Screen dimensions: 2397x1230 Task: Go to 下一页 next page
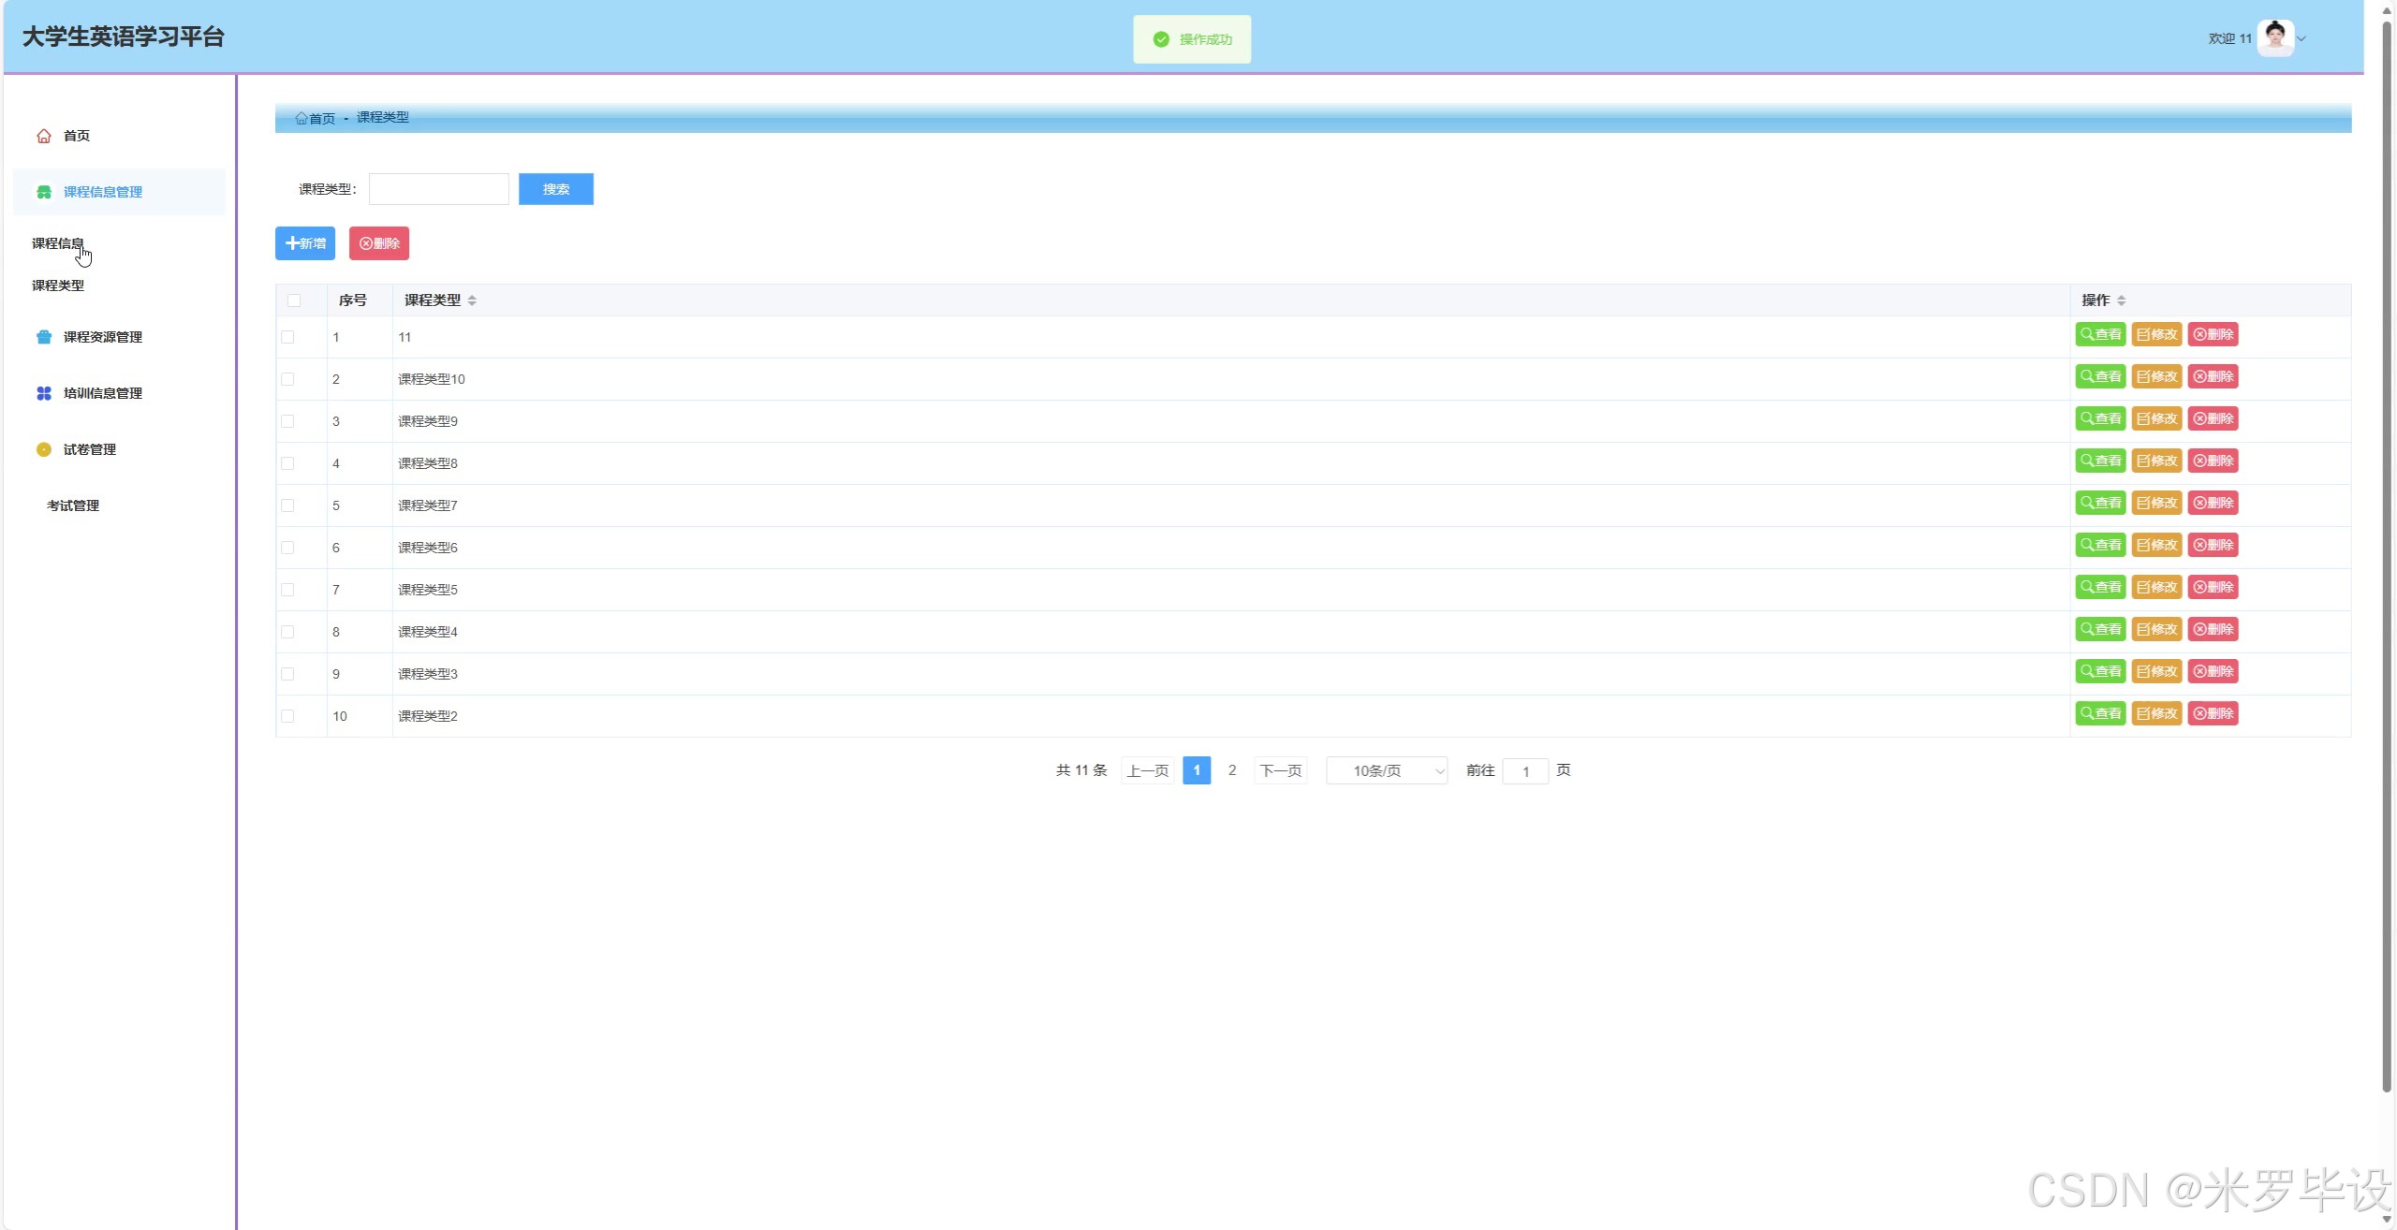(x=1281, y=770)
